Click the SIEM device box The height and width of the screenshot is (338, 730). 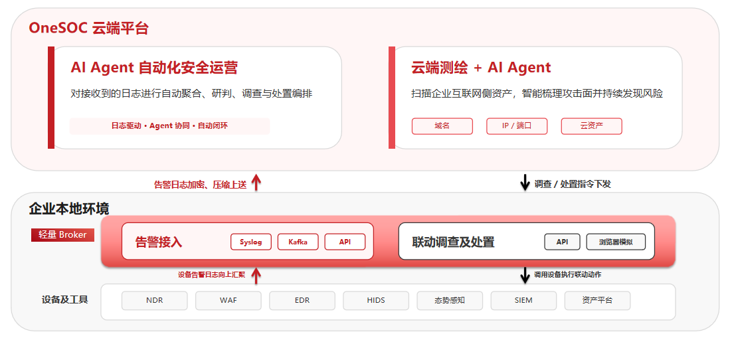[x=524, y=300]
